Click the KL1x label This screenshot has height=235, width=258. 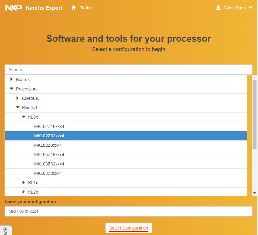point(33,183)
